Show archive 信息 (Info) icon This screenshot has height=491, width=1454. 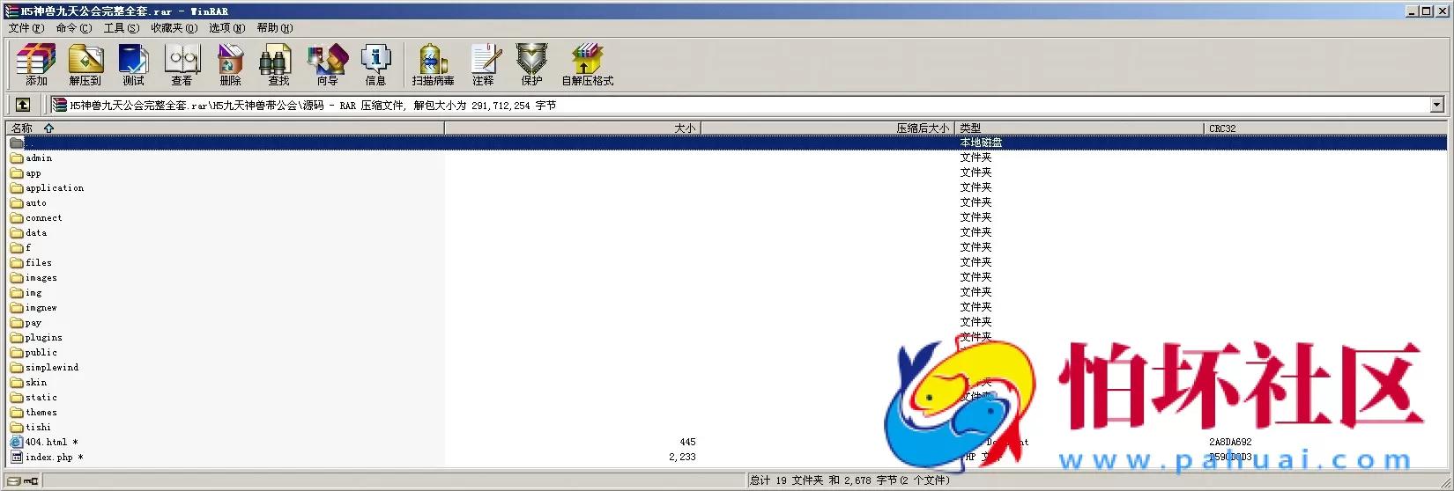375,63
